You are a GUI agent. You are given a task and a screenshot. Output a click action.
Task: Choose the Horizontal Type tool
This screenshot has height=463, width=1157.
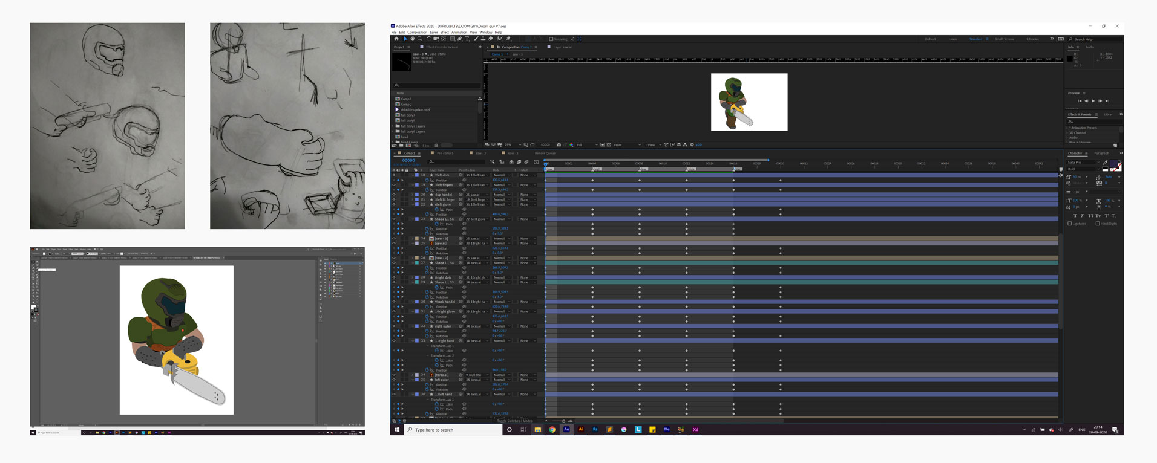(467, 39)
